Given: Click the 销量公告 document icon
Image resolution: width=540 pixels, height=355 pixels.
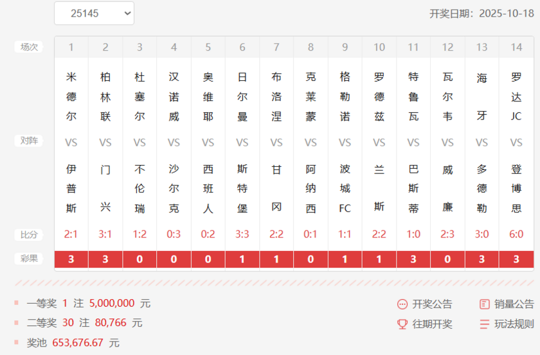Looking at the screenshot, I should click(x=485, y=304).
